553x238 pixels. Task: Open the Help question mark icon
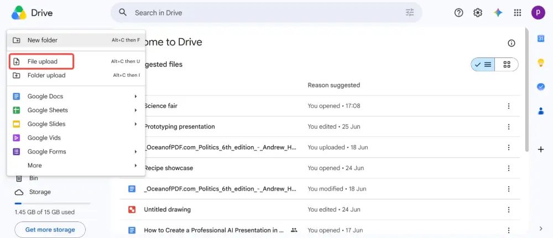tap(458, 13)
